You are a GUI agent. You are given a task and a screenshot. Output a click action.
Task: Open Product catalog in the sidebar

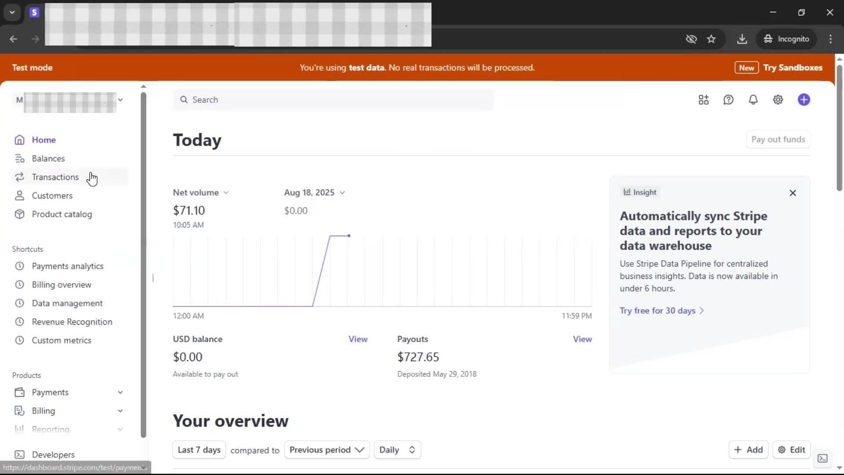click(62, 214)
